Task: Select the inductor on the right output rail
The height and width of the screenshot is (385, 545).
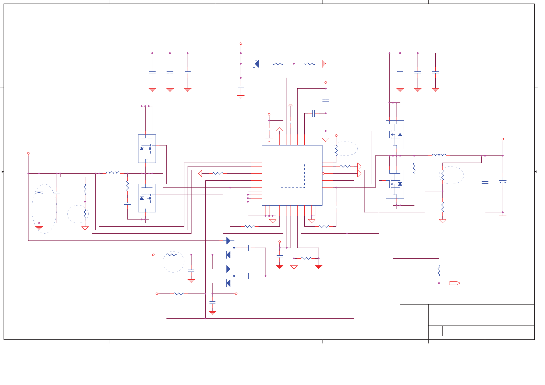Action: point(439,155)
